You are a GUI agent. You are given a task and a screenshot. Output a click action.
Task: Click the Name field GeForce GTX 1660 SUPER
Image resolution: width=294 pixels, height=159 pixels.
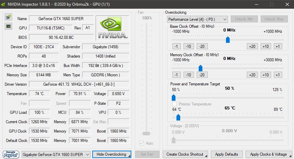tap(61, 19)
